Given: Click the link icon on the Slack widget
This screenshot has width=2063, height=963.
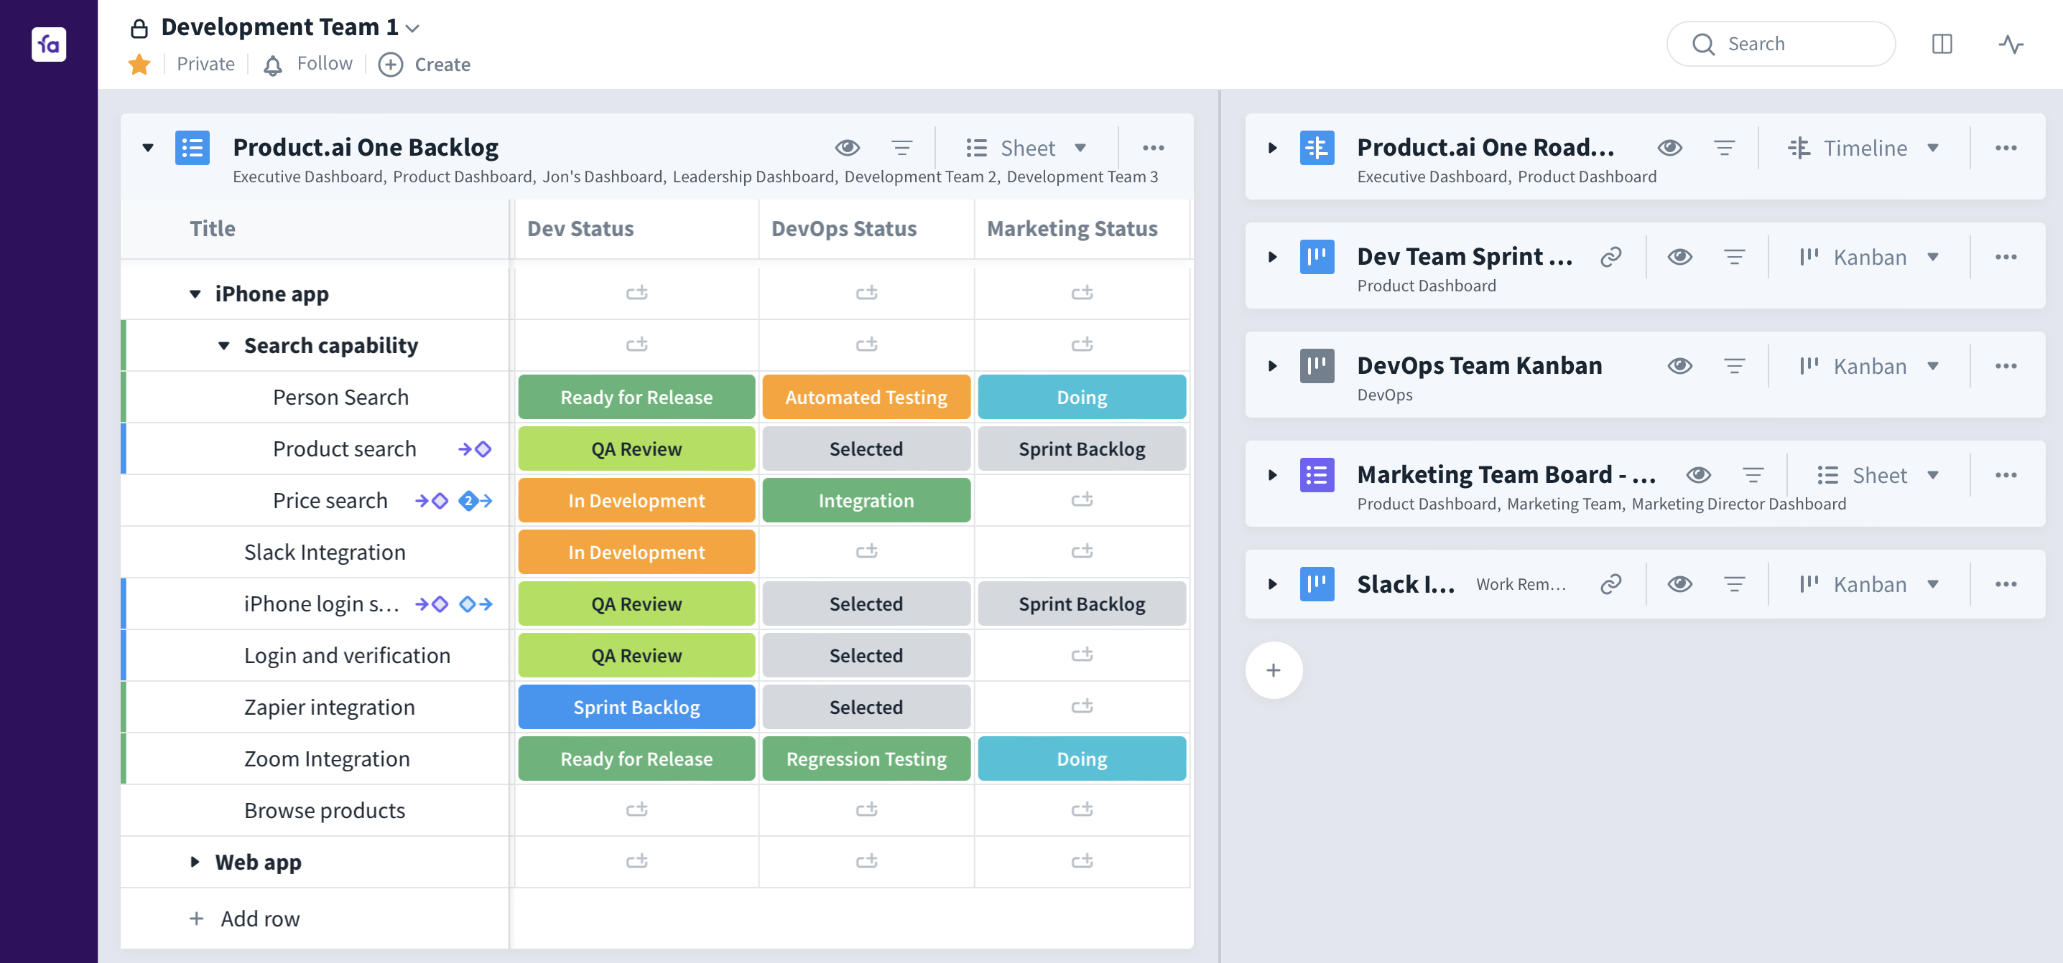Looking at the screenshot, I should pos(1610,584).
